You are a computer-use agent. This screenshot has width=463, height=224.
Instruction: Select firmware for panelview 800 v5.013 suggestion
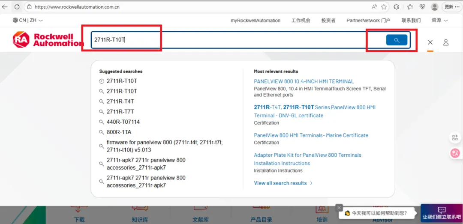click(x=165, y=146)
